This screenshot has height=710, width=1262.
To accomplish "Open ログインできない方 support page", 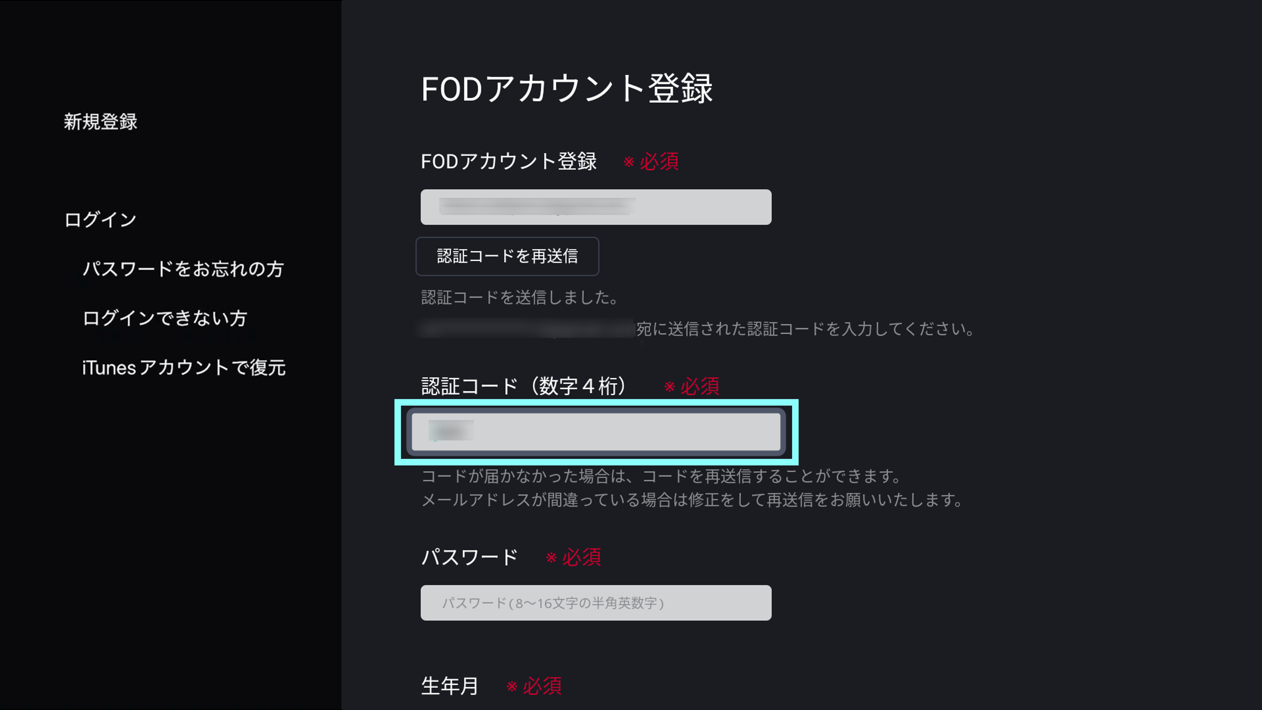I will [165, 318].
